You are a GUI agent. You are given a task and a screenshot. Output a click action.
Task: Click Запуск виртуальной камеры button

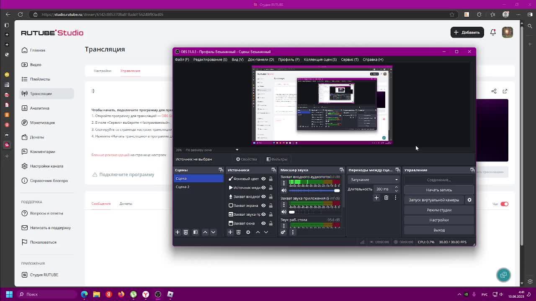coord(434,200)
